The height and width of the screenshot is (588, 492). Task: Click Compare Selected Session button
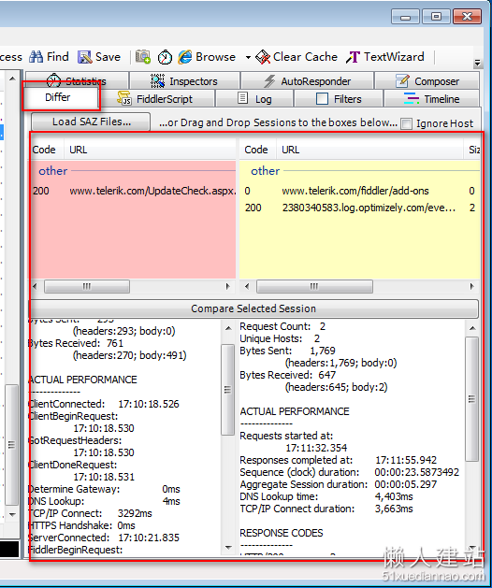[x=253, y=308]
